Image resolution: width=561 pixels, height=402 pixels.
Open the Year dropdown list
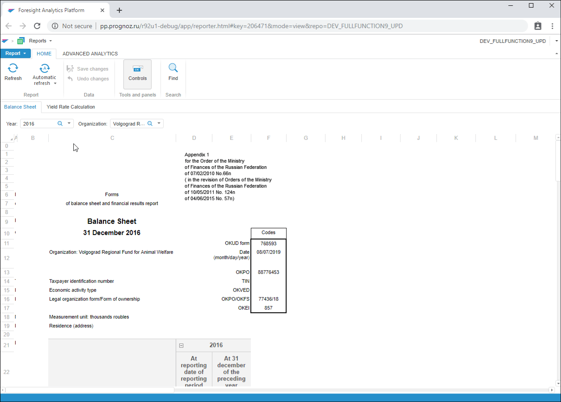(69, 124)
